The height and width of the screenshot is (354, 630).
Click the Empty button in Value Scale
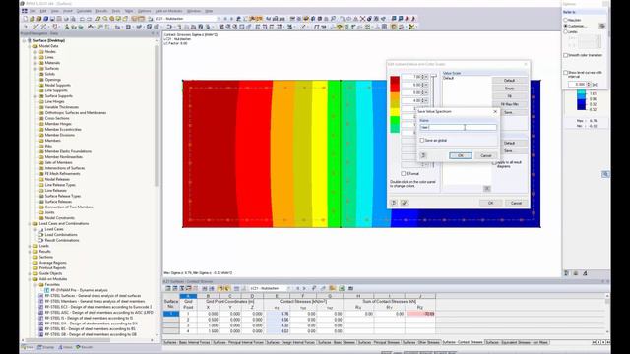coord(510,88)
